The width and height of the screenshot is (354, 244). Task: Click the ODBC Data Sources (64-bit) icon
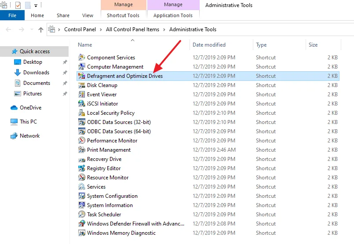[81, 131]
